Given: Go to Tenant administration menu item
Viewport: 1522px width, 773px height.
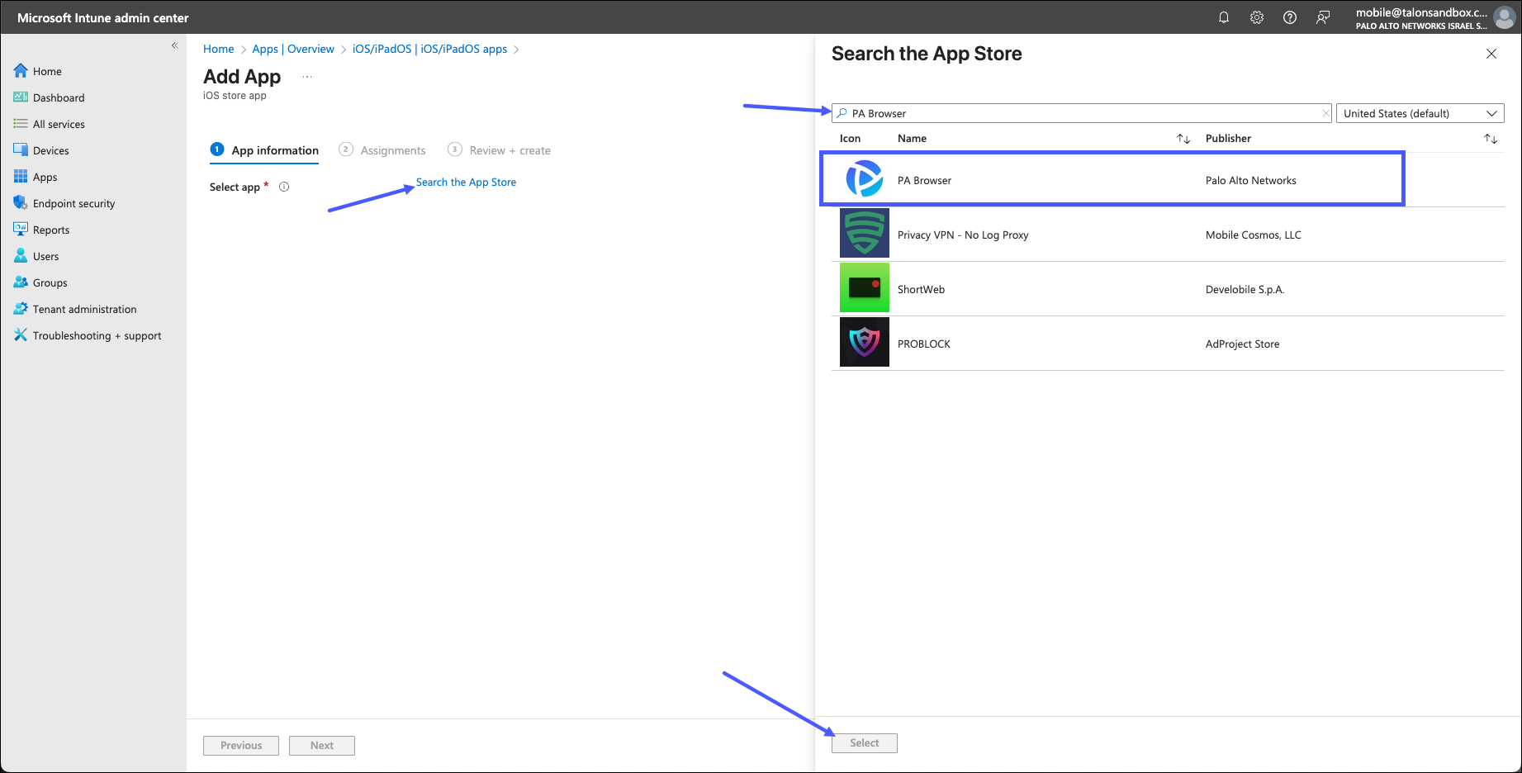Looking at the screenshot, I should pyautogui.click(x=84, y=309).
